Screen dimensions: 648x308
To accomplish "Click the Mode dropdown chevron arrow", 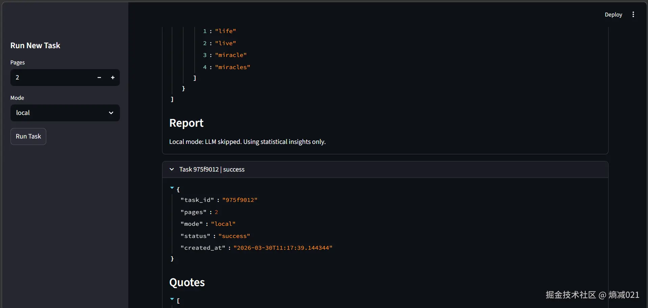I will tap(111, 113).
